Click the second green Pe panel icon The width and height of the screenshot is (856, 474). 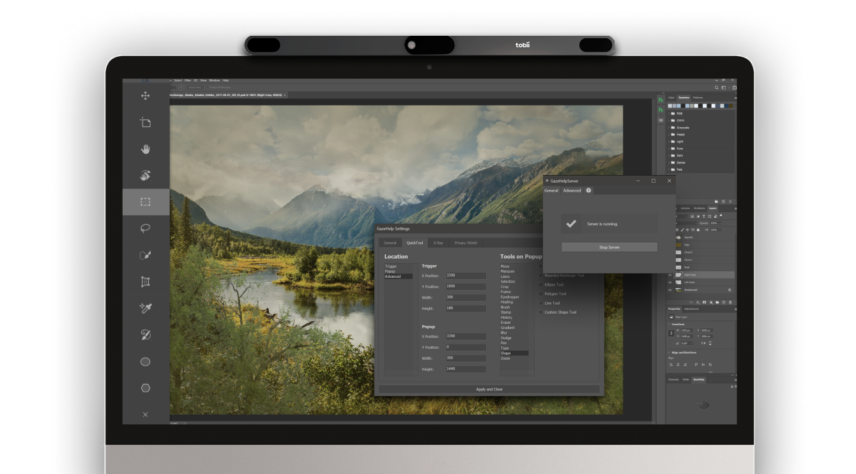[x=661, y=110]
